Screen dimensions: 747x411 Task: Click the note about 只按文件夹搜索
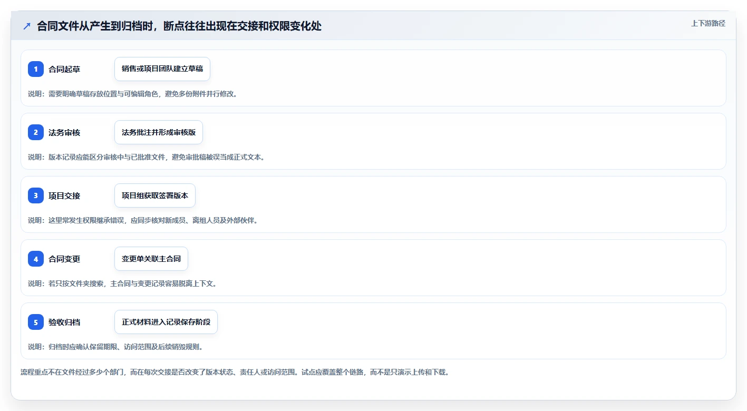coord(122,283)
